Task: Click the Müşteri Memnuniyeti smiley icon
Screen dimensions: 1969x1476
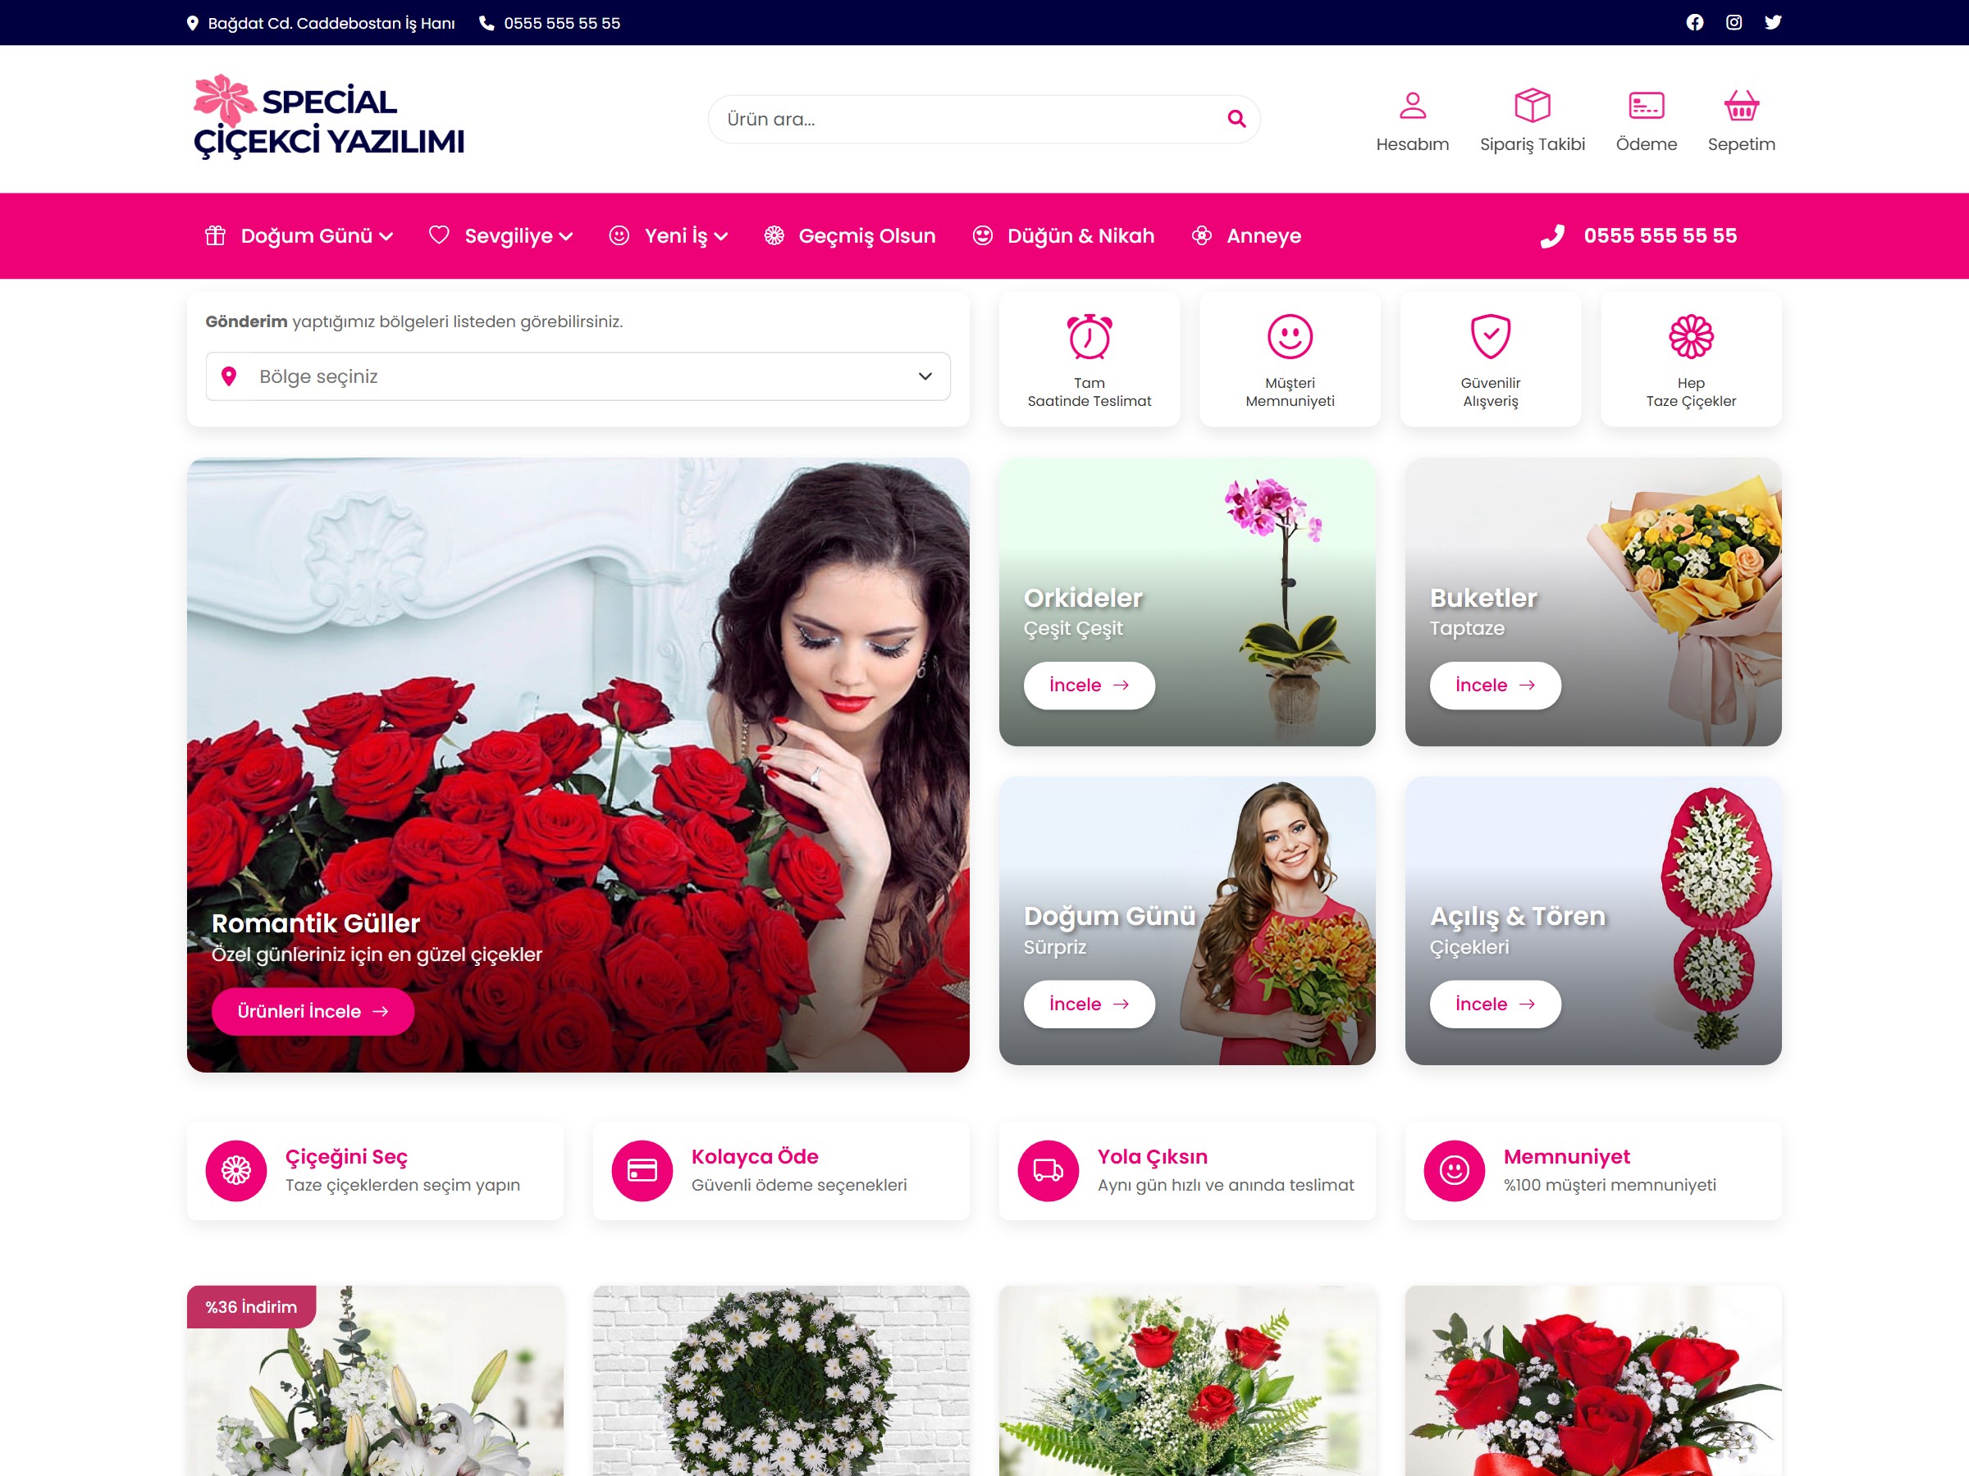Action: tap(1290, 336)
